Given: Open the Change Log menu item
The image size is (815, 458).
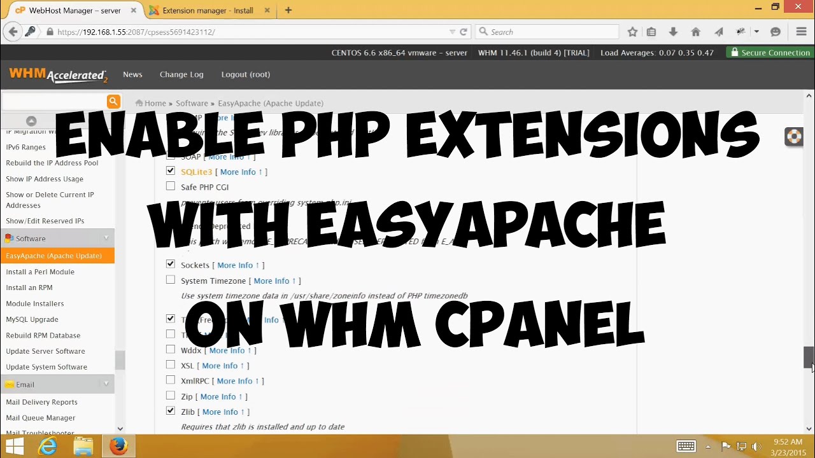Looking at the screenshot, I should pos(181,74).
